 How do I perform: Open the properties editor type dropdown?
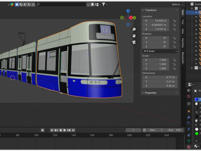coord(191,84)
